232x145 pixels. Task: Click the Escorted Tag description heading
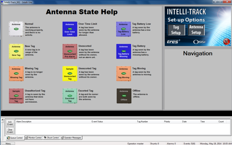pyautogui.click(x=86, y=90)
